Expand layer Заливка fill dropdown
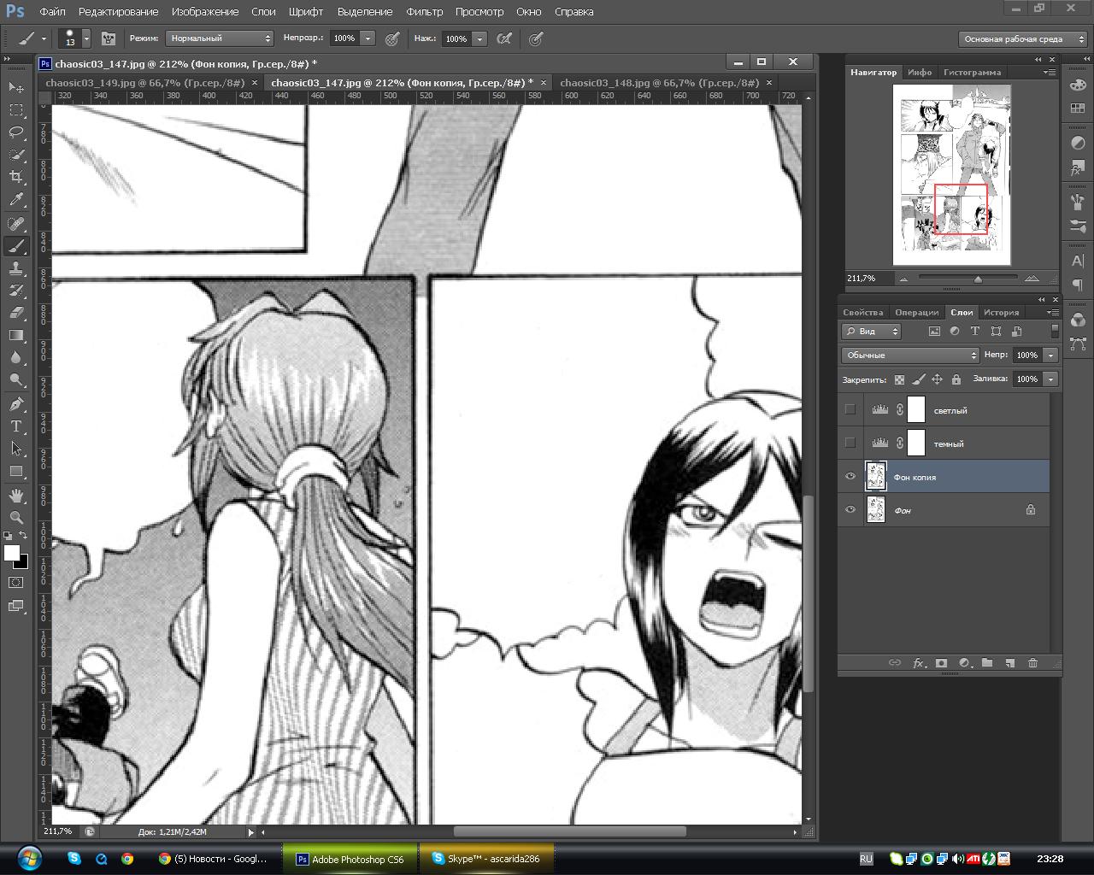Screen dimensions: 1094x875 [x=1050, y=379]
